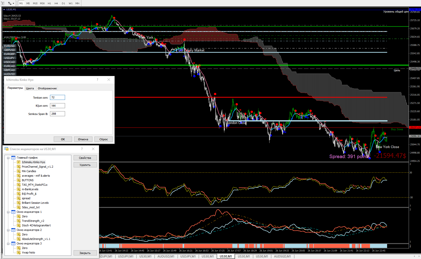Viewport: 421px width, 259px height.
Task: Select the M15 timeframe button
Action: 35,3
